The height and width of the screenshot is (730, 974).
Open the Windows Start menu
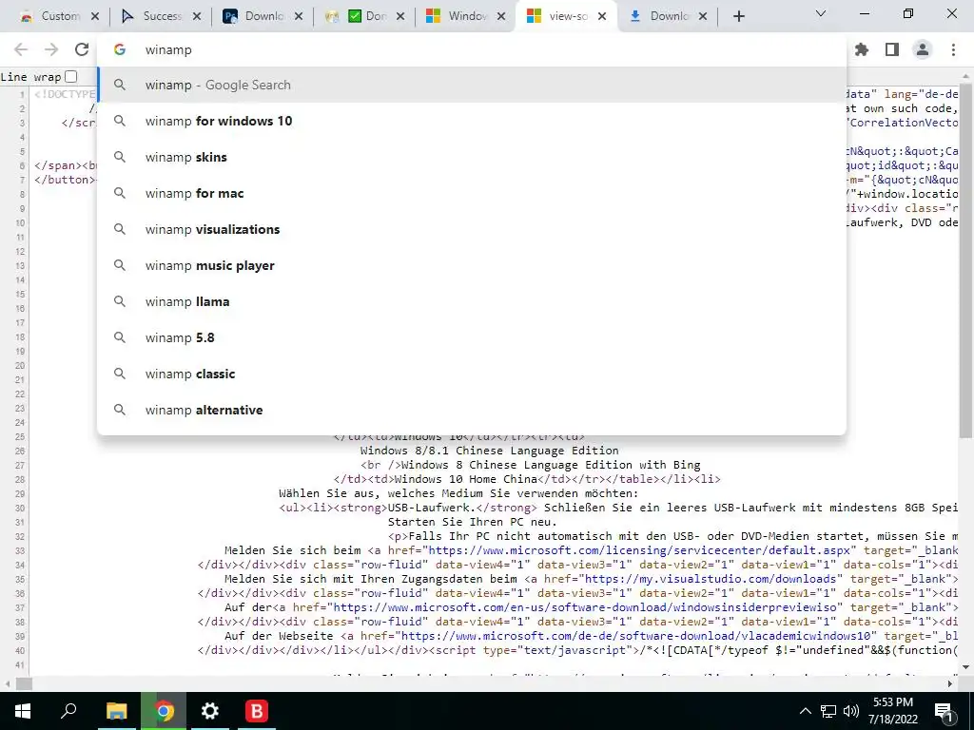pyautogui.click(x=23, y=711)
